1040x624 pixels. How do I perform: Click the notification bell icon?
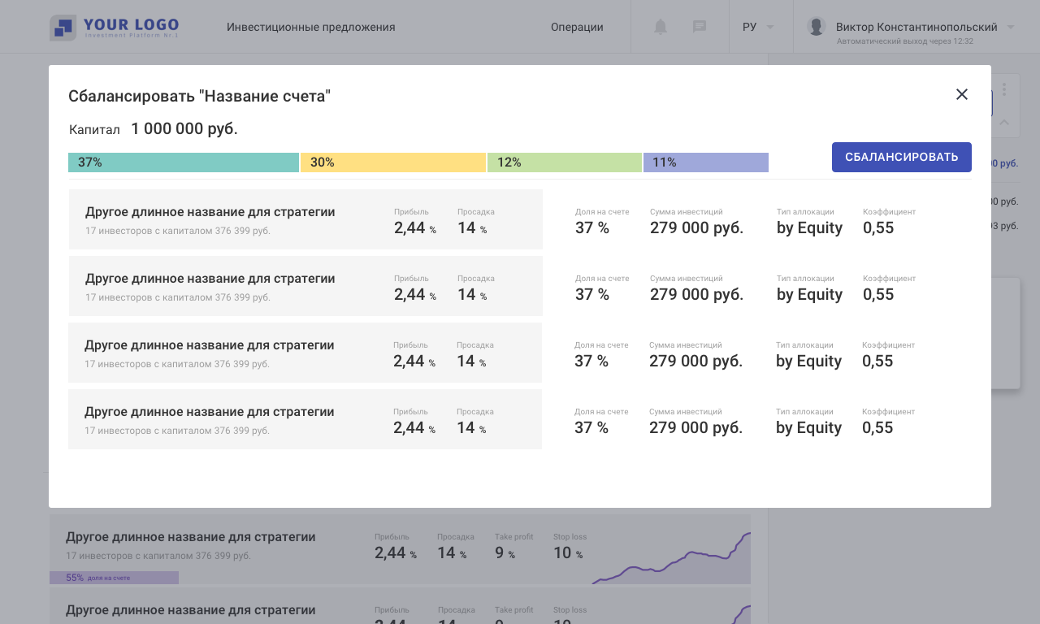[x=661, y=27]
